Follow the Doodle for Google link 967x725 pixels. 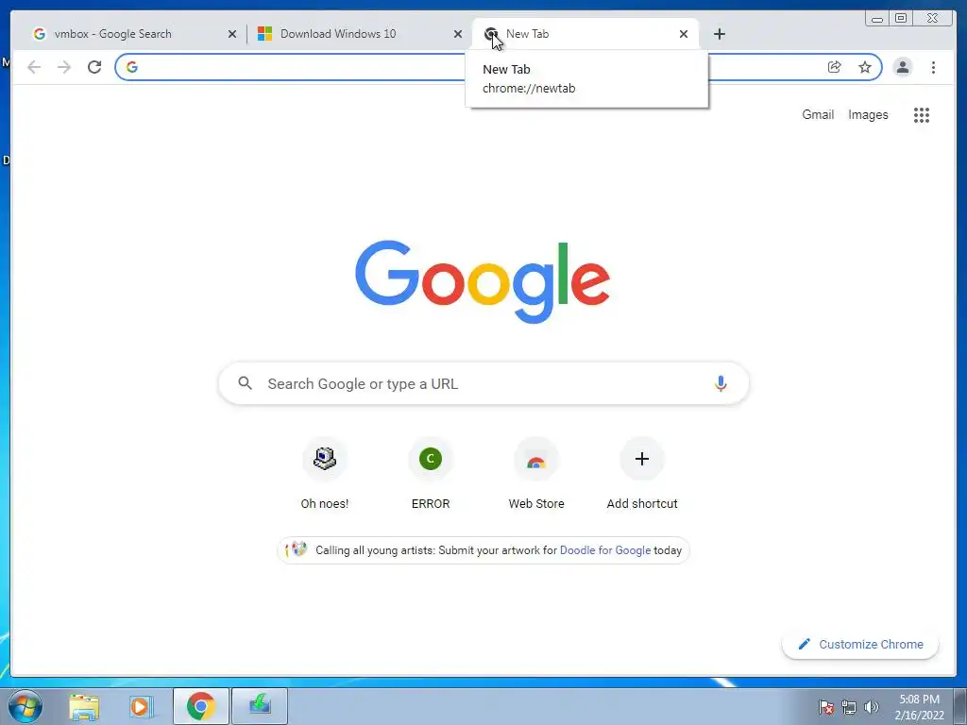point(605,550)
